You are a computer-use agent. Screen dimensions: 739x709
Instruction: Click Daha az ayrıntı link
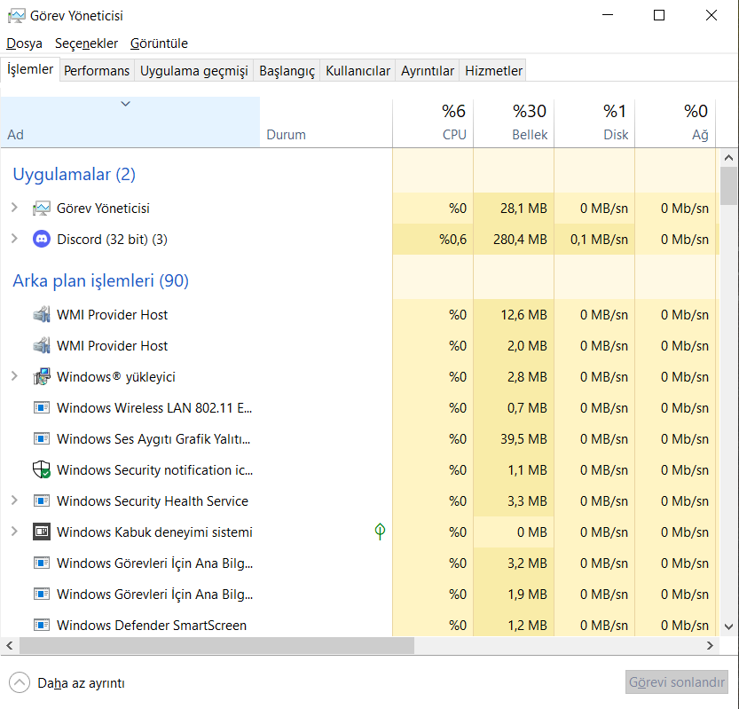[81, 683]
